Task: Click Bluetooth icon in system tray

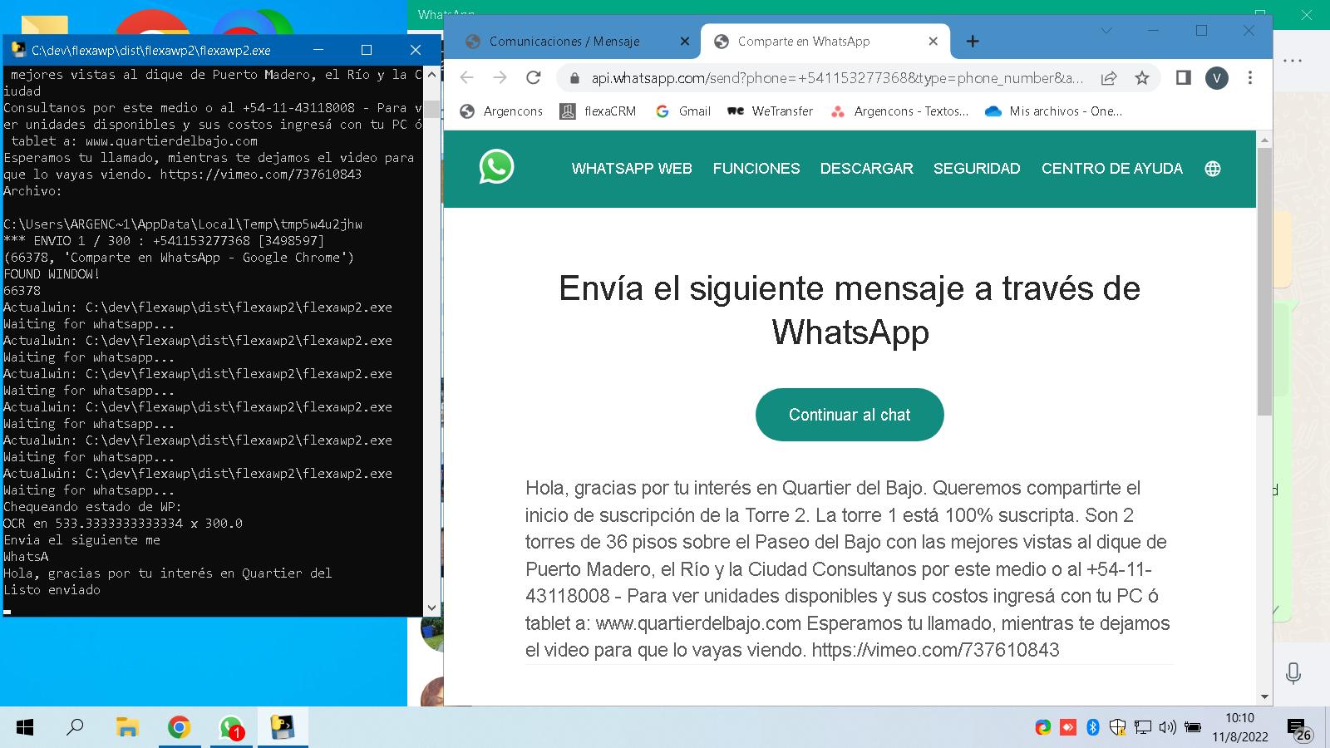Action: click(1093, 728)
